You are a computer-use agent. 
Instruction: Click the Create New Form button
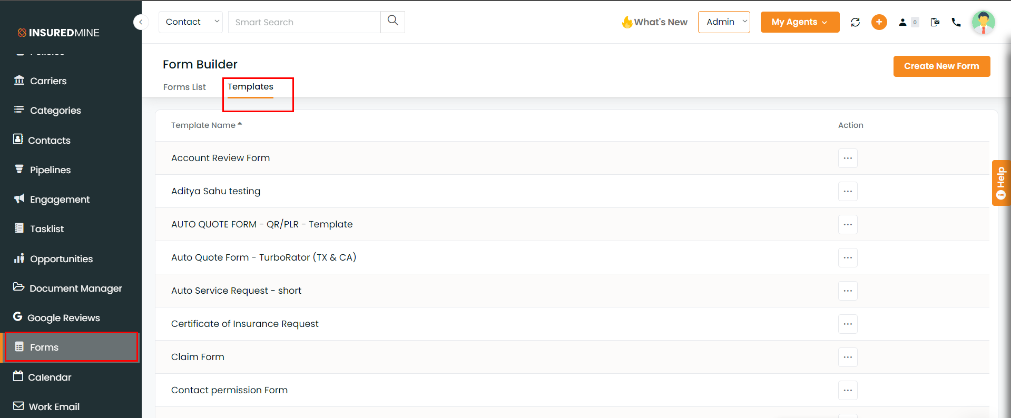point(941,66)
